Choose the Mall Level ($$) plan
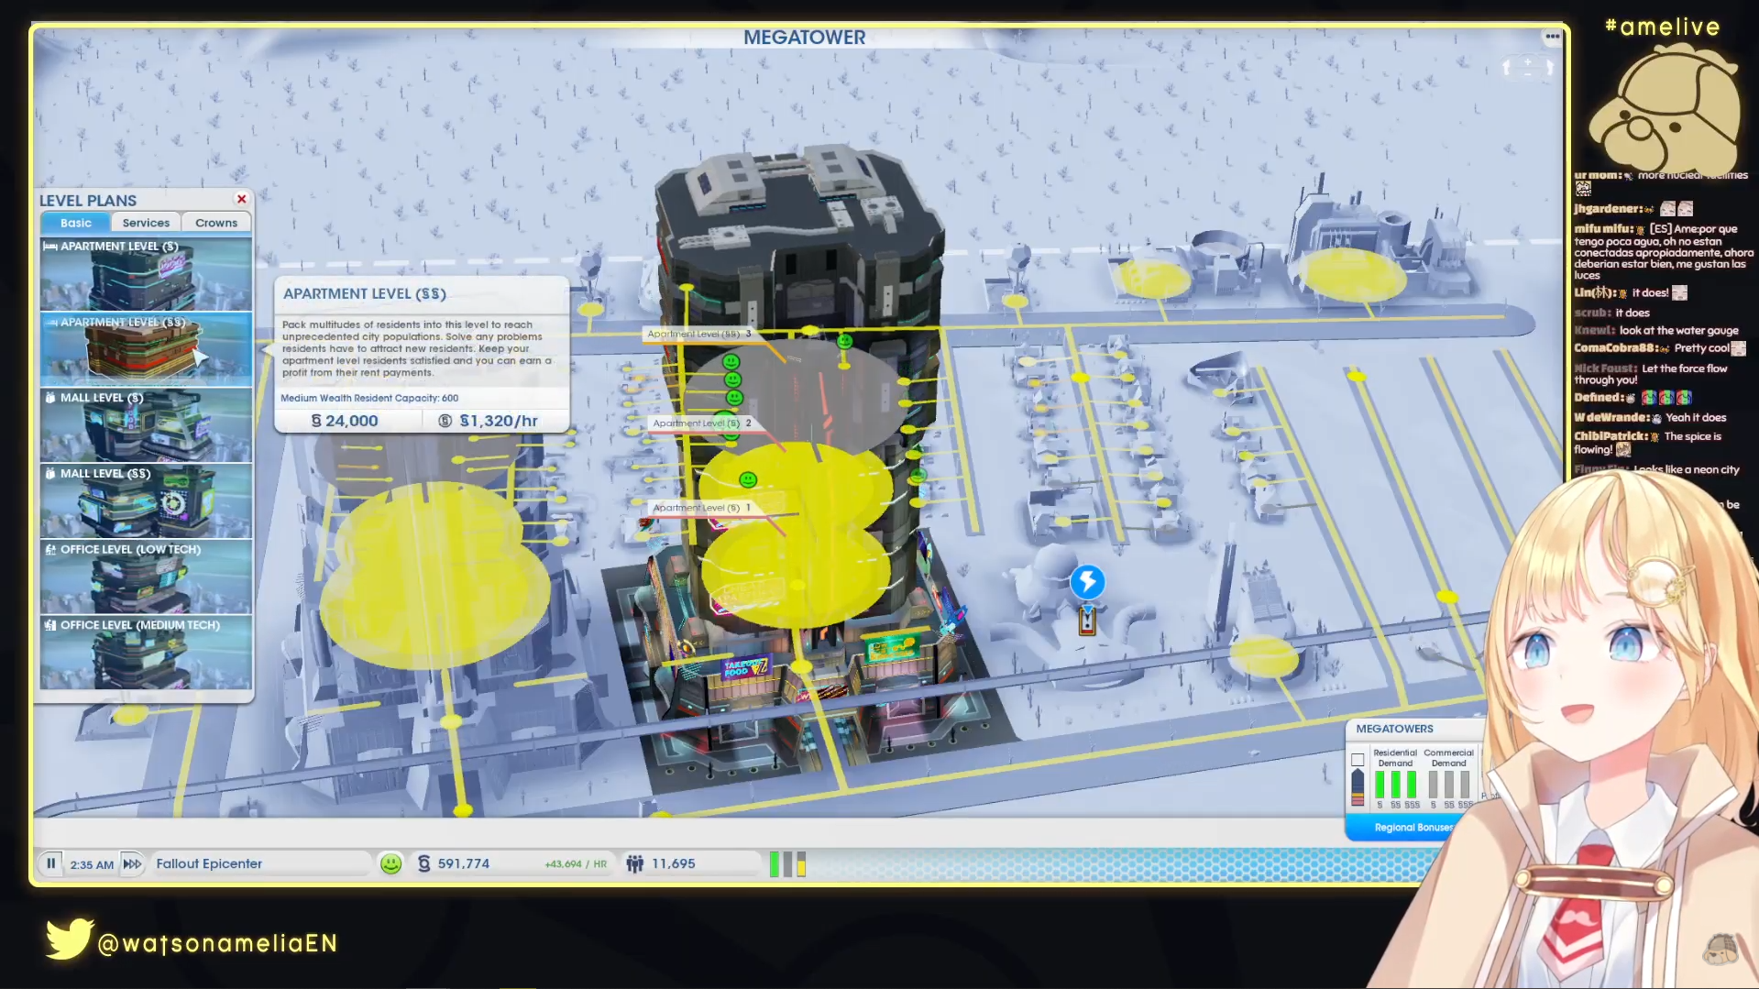Screen dimensions: 1759x989 coord(146,500)
